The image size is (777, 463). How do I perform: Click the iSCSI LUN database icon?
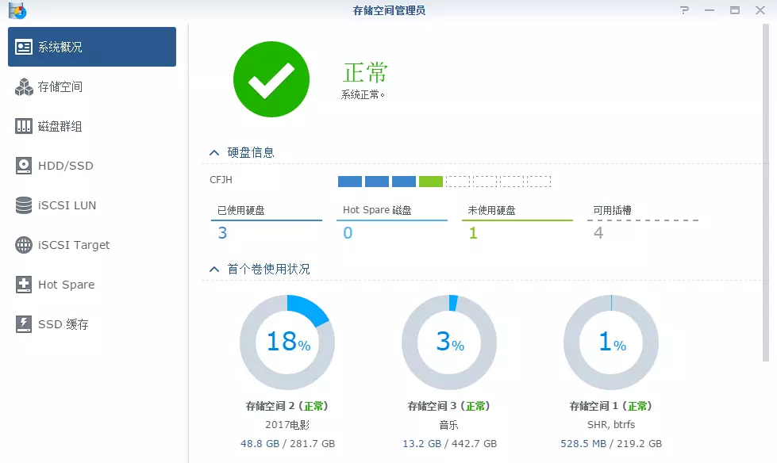(24, 205)
